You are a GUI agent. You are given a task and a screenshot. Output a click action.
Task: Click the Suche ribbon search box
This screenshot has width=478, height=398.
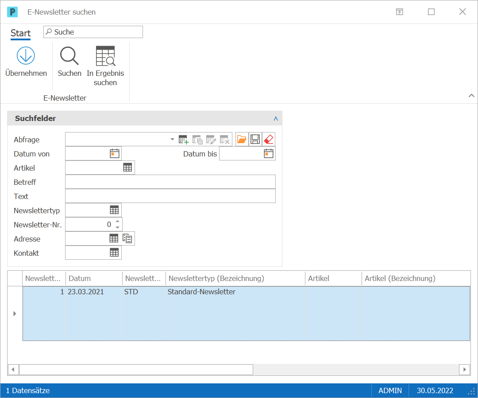click(x=93, y=32)
